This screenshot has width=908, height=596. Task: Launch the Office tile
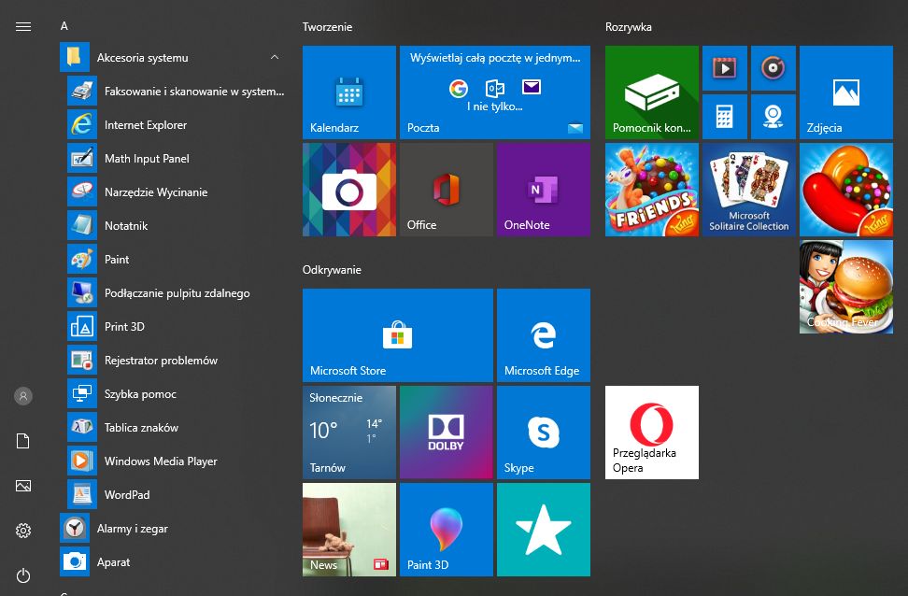coord(447,190)
